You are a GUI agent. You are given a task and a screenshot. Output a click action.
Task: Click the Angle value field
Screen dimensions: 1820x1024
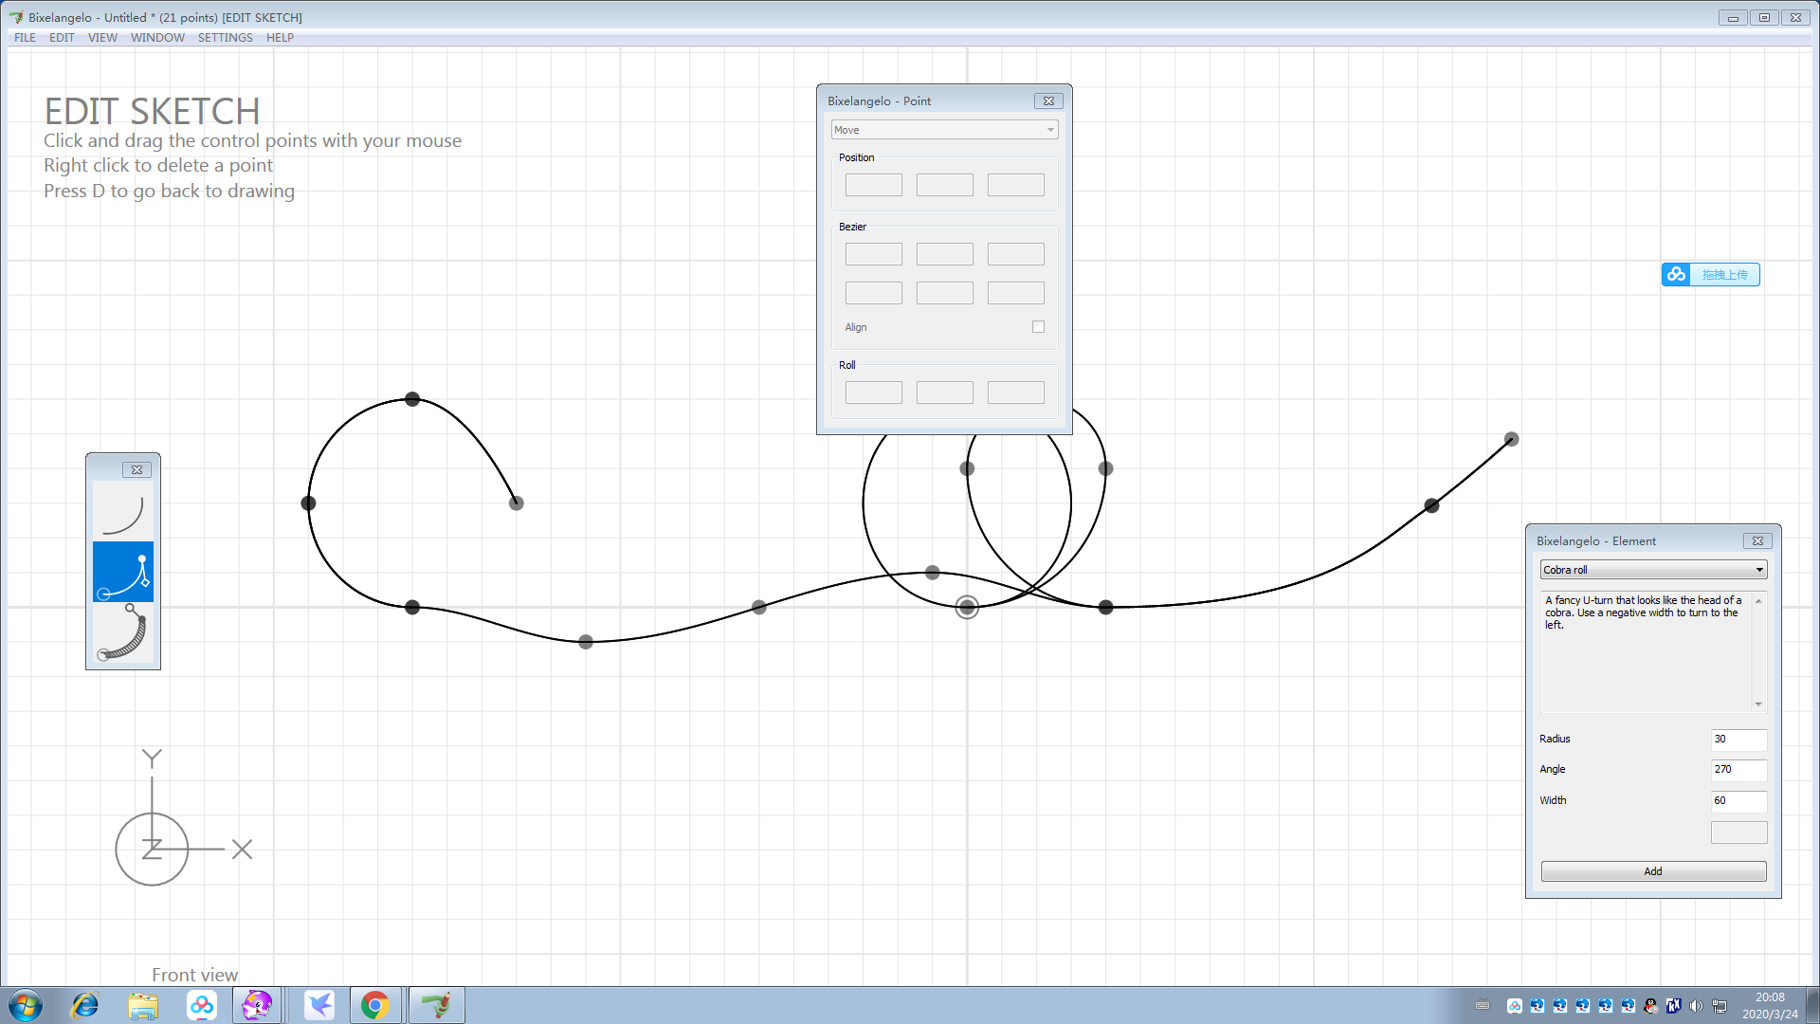click(1738, 770)
